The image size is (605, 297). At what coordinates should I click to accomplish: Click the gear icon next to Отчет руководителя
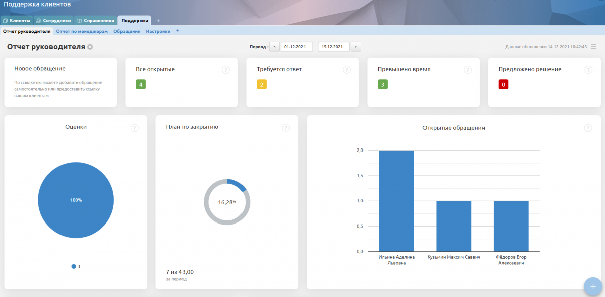pyautogui.click(x=90, y=47)
